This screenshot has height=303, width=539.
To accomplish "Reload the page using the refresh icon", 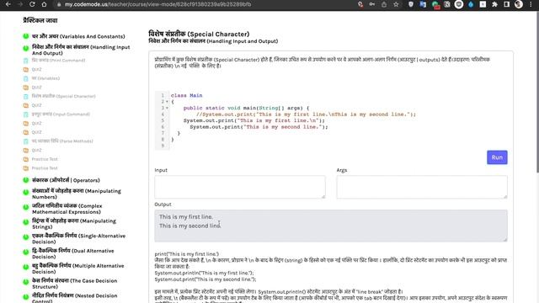I will pyautogui.click(x=32, y=4).
